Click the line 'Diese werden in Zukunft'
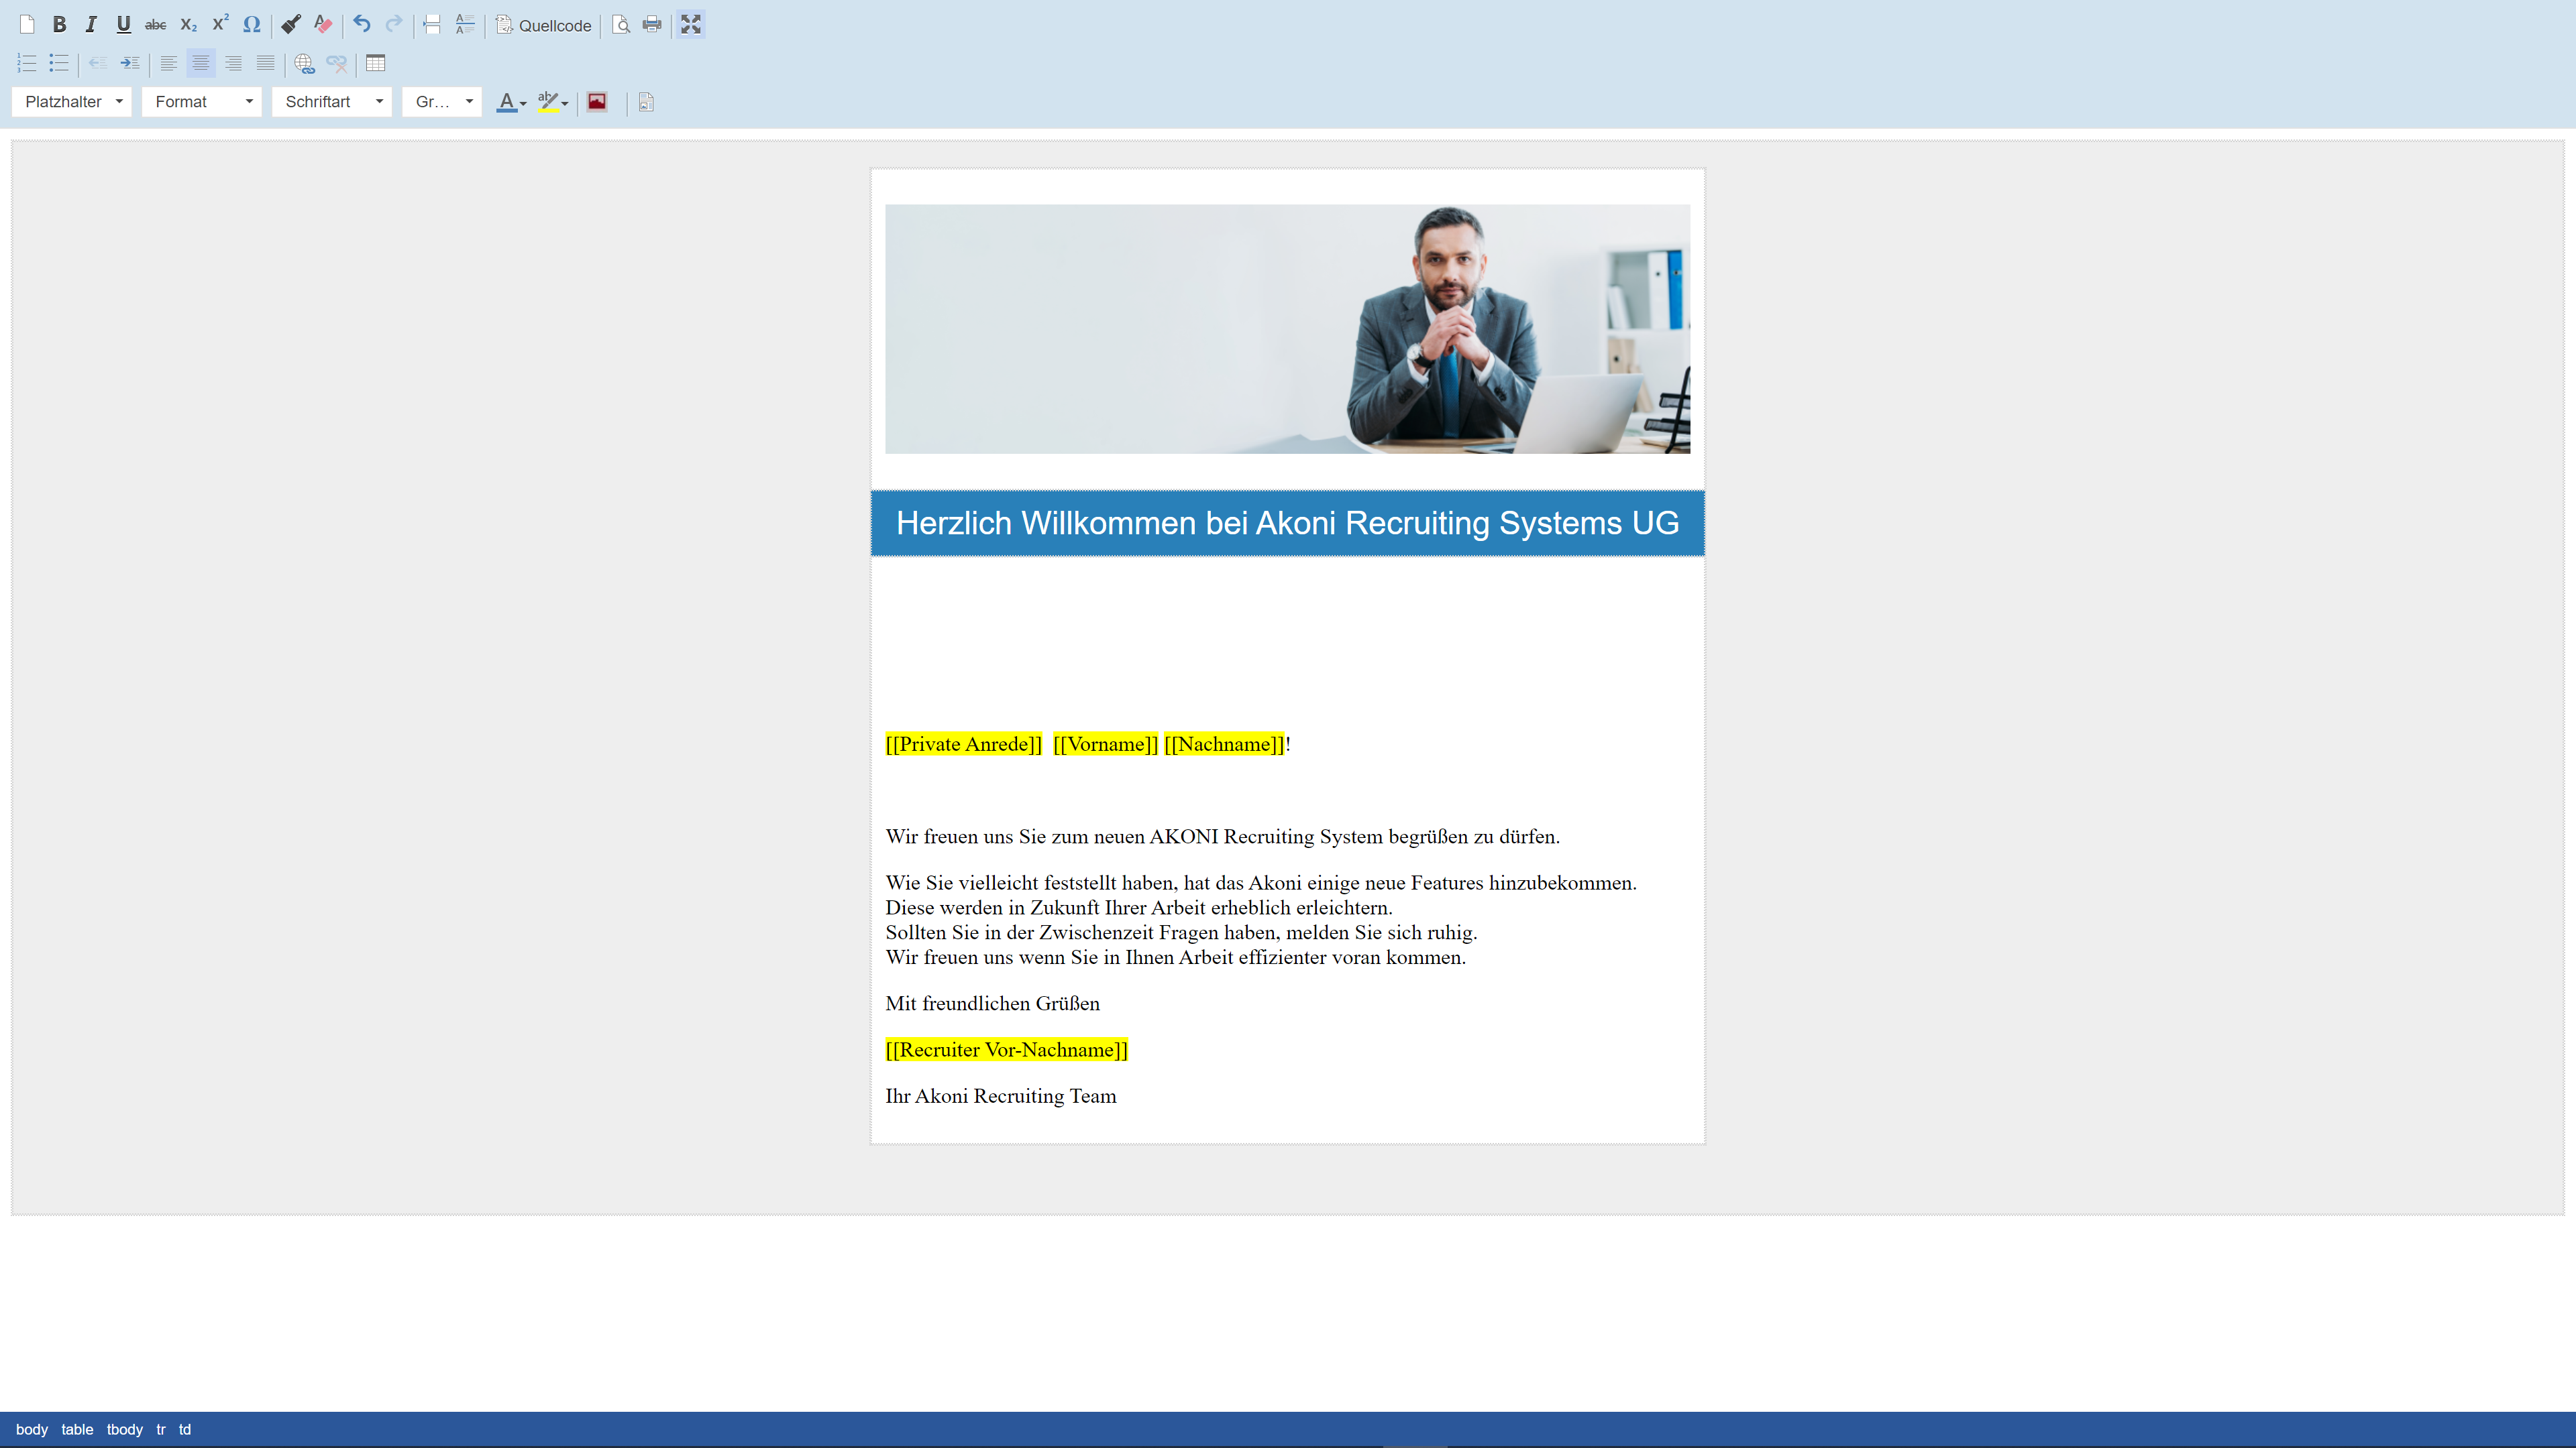Image resolution: width=2576 pixels, height=1448 pixels. [1138, 908]
